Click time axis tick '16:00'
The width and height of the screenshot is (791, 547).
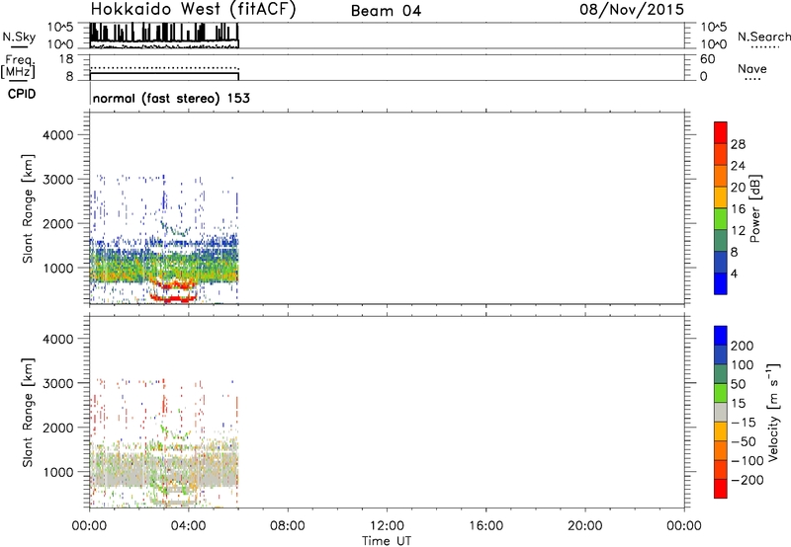tap(485, 526)
